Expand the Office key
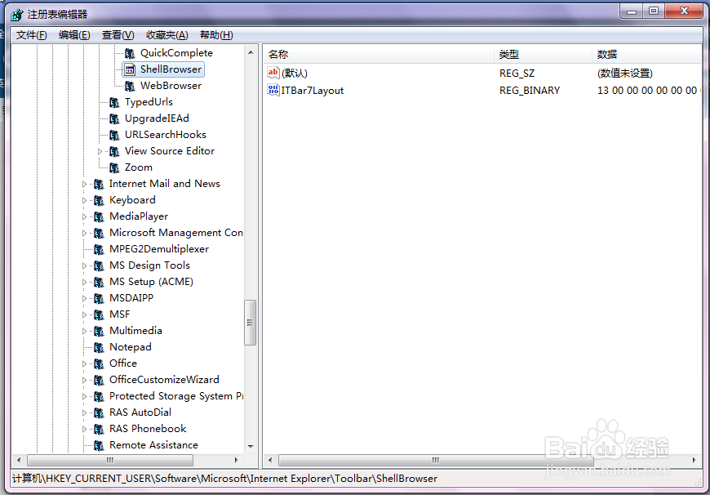This screenshot has height=495, width=710. tap(84, 363)
